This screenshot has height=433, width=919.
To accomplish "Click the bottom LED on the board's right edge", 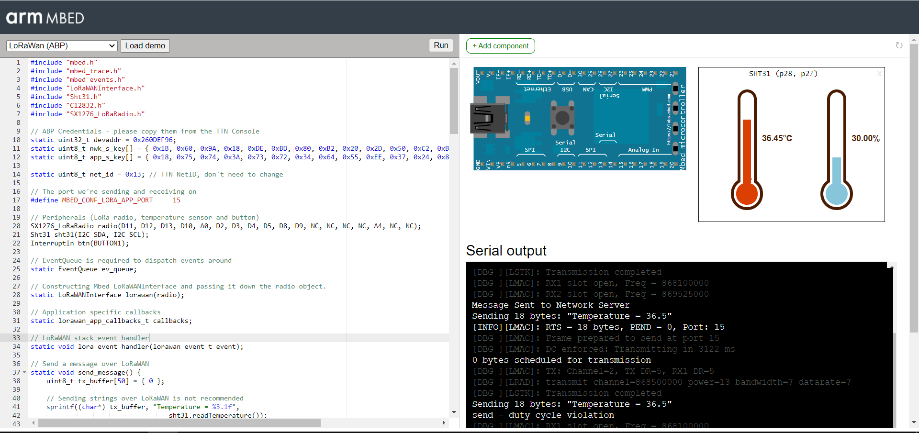I will click(675, 147).
